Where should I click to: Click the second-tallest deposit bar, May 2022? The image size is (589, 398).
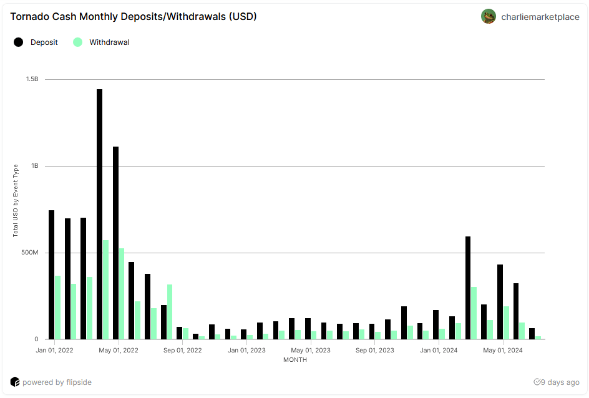115,243
